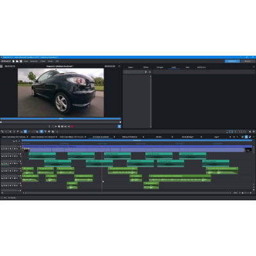Open the preview monitor hamburger menu
This screenshot has width=256, height=256.
coord(1,67)
